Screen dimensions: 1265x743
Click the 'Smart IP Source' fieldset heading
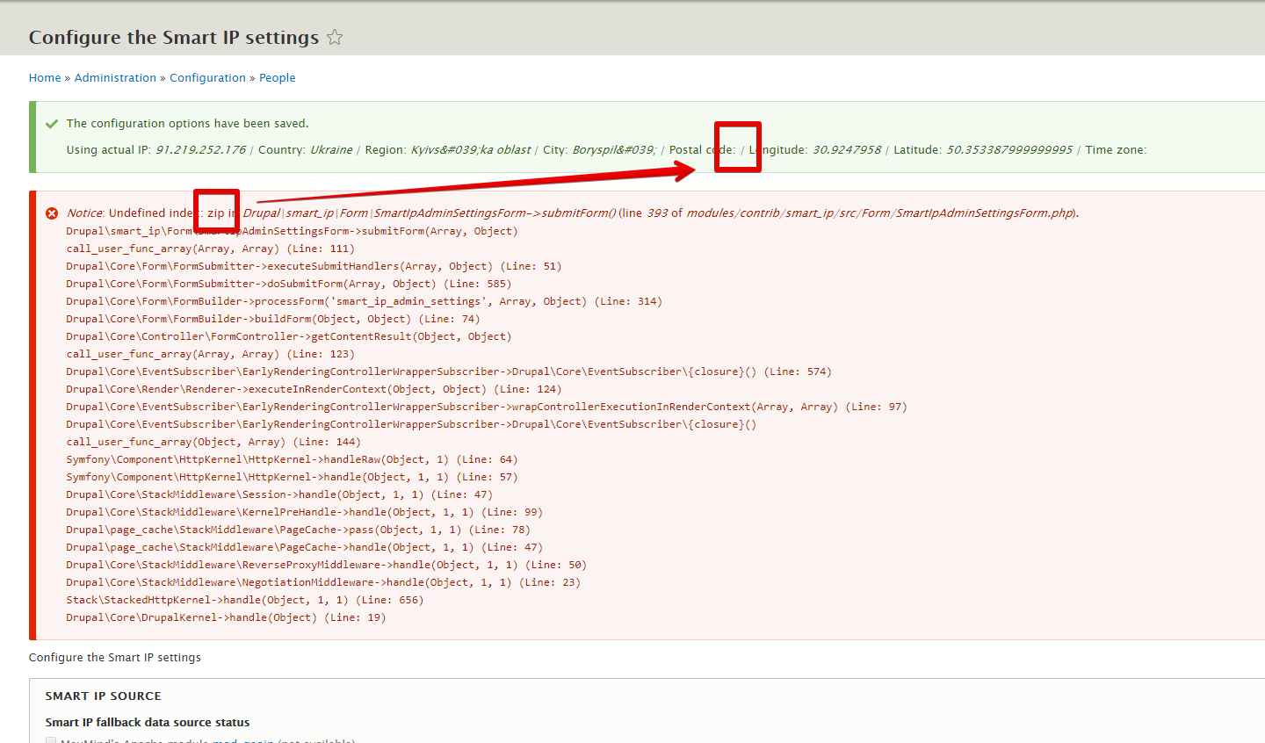tap(104, 696)
